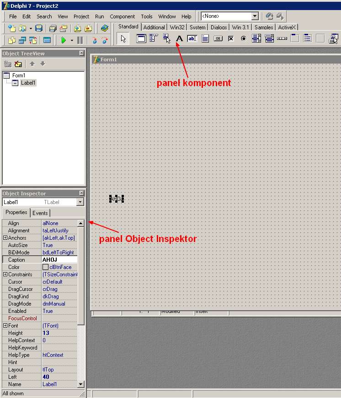Switch to the Additional palette tab

154,27
